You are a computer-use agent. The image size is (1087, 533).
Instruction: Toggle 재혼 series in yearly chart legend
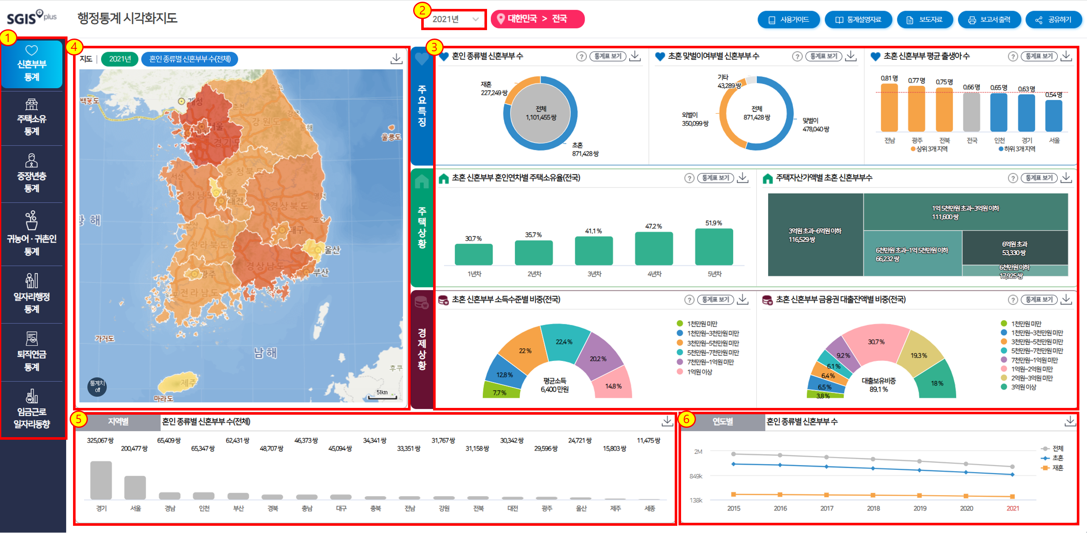[x=1053, y=468]
